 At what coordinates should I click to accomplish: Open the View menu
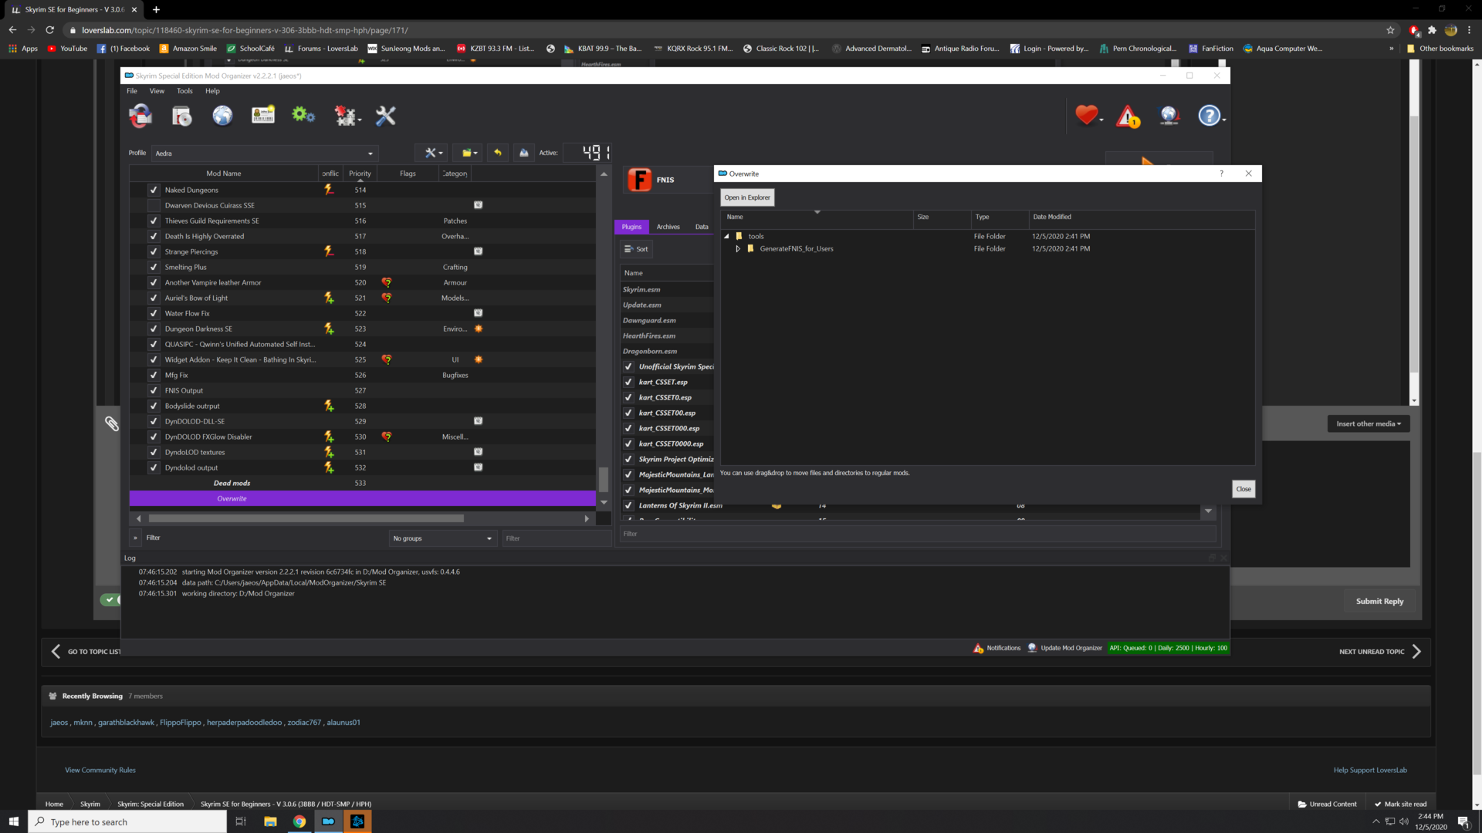coord(157,91)
